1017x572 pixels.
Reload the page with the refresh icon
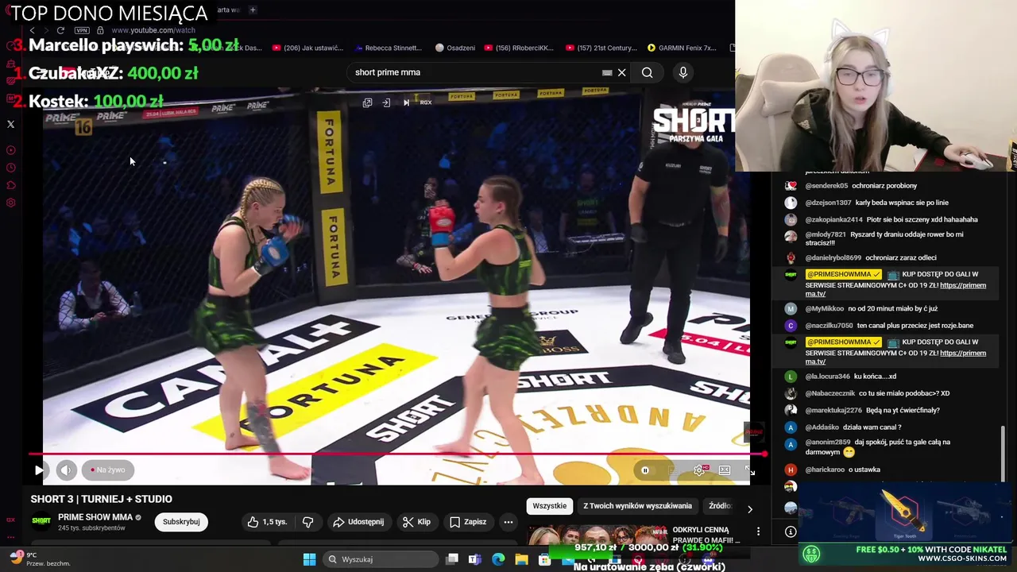click(60, 30)
